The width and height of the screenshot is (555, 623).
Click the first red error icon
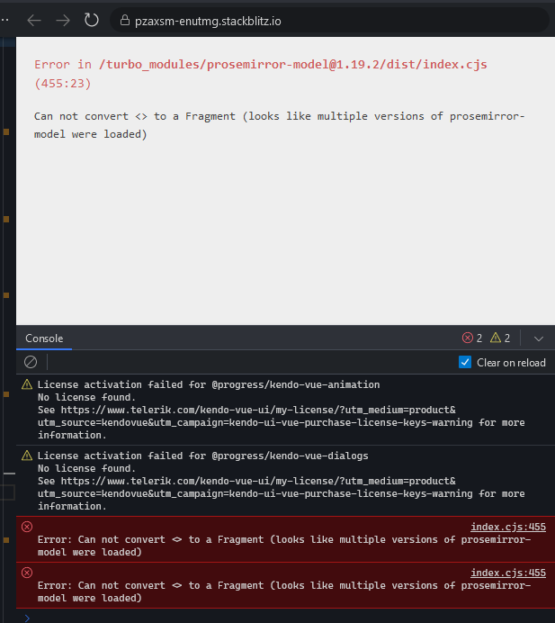pyautogui.click(x=27, y=527)
